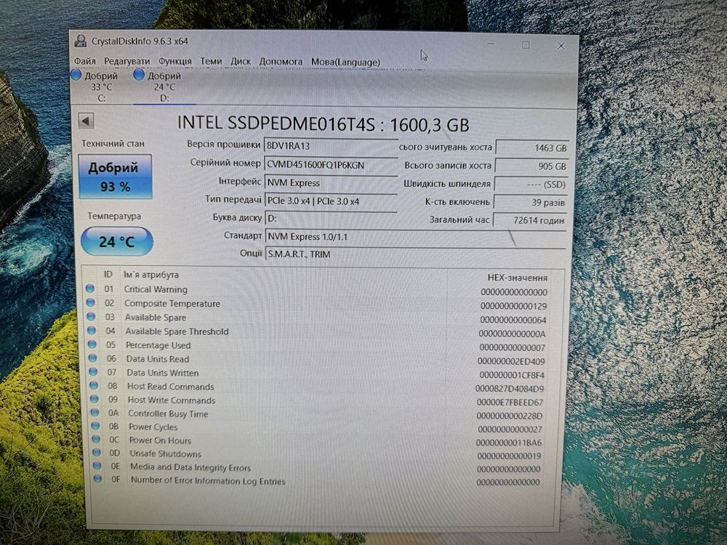The height and width of the screenshot is (545, 727).
Task: Close the CrystalDiskInfo window
Action: coord(561,45)
